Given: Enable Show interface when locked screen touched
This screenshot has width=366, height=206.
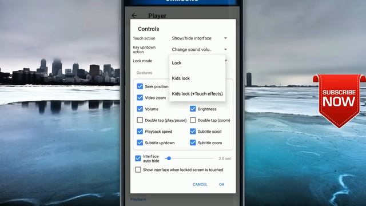Looking at the screenshot, I should pos(138,169).
